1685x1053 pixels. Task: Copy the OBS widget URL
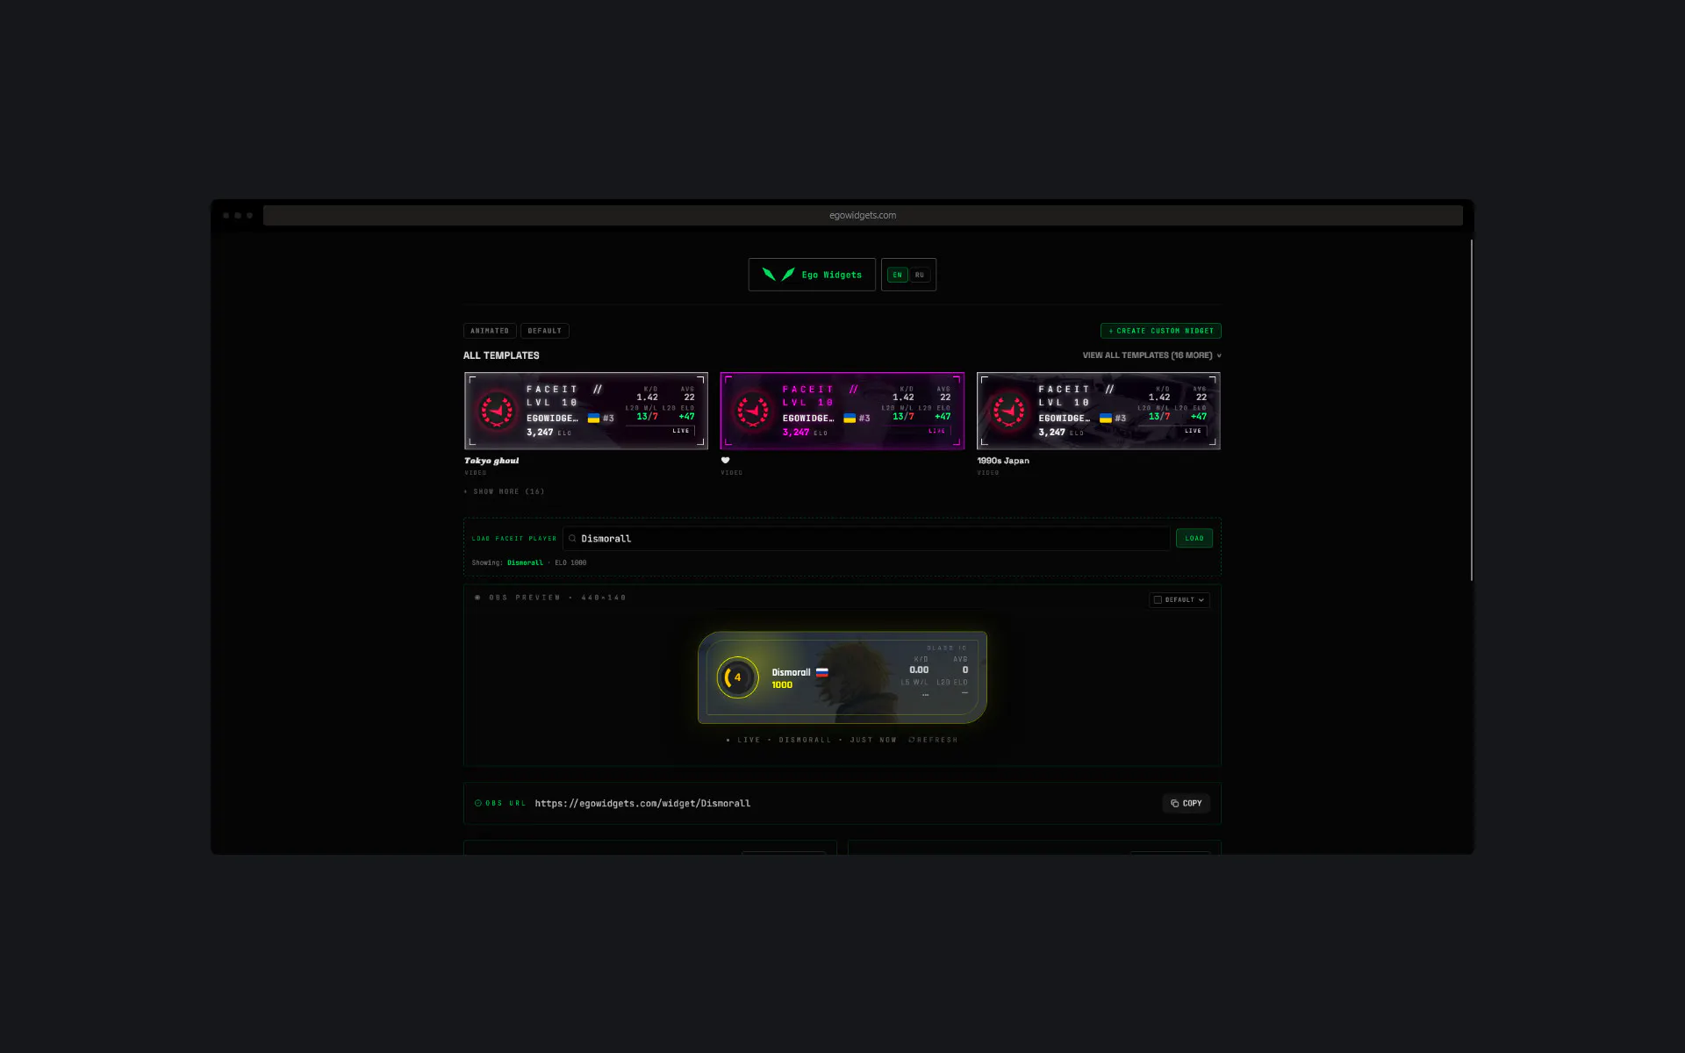click(1187, 804)
